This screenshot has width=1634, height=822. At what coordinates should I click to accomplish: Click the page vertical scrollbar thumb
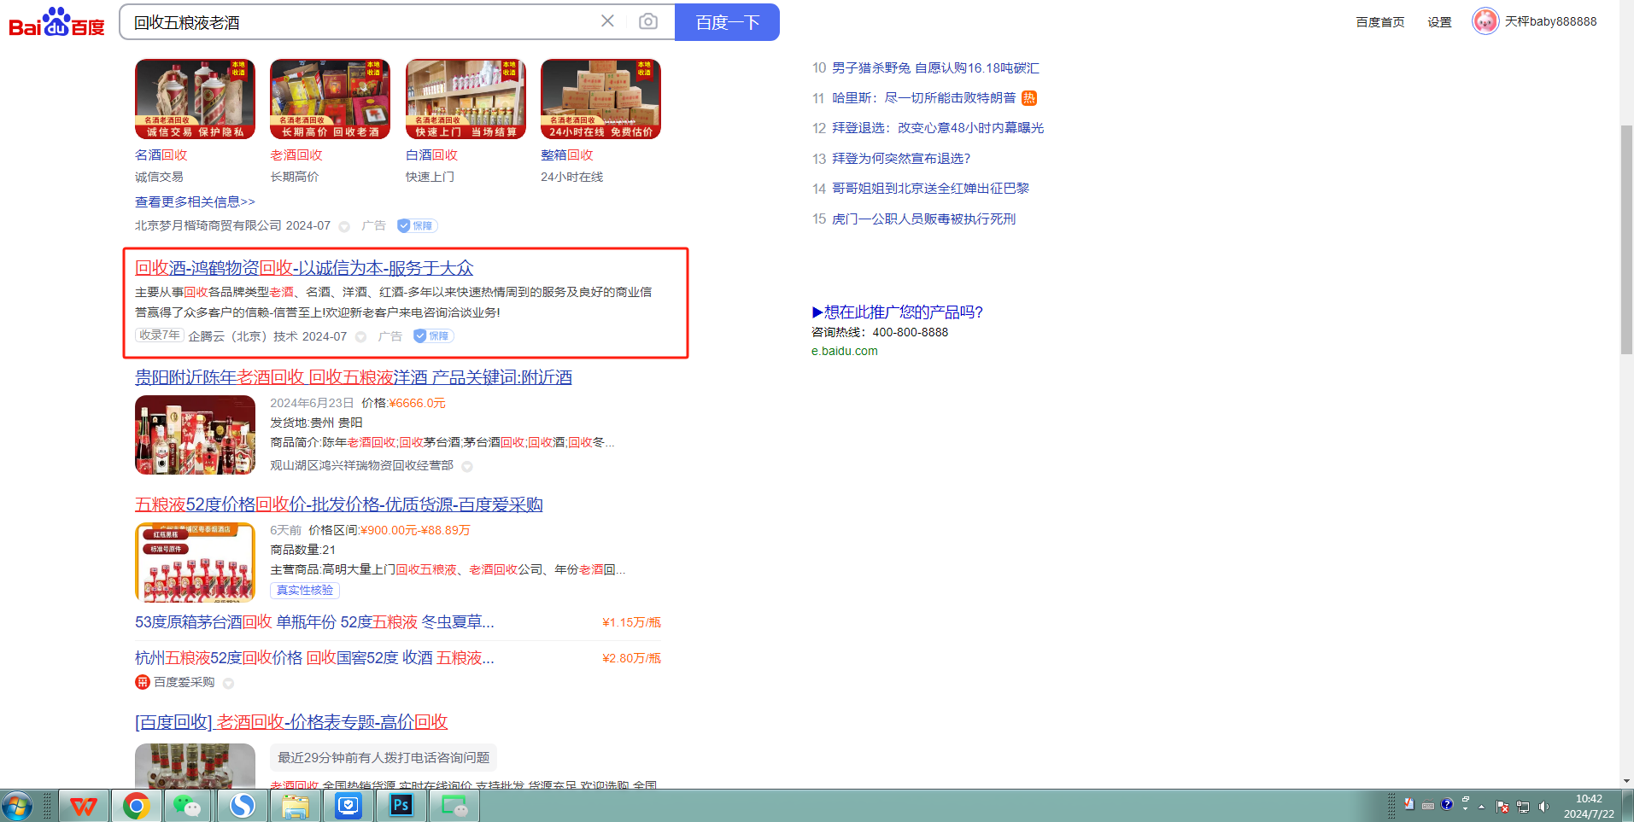click(x=1626, y=239)
